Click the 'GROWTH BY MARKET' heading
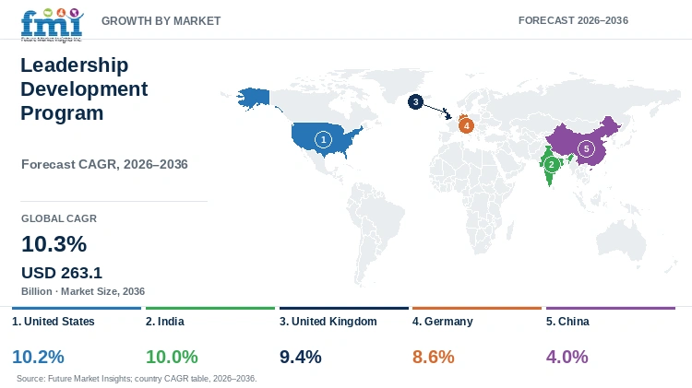Screen dimensions: 692x388 point(161,20)
